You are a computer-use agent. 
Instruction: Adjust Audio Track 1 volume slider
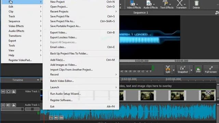[x=12, y=109]
